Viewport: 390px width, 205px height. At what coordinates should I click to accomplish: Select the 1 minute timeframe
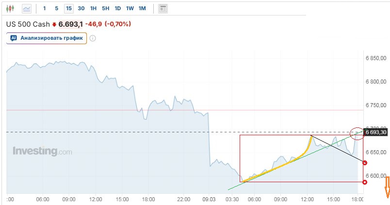pyautogui.click(x=45, y=8)
